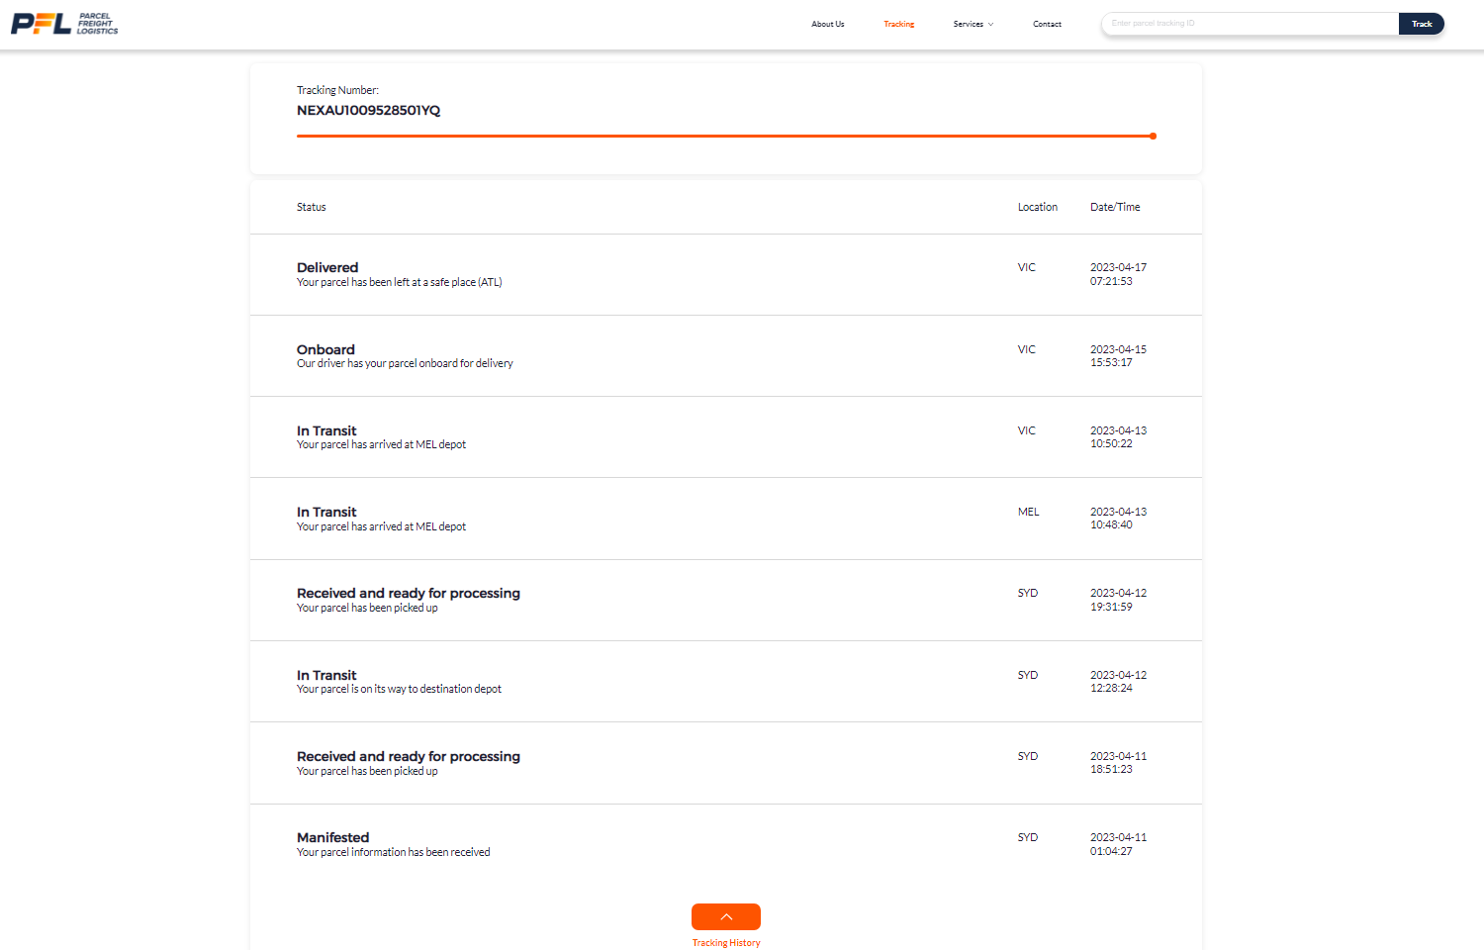Select the Tracking nav item
Image resolution: width=1484 pixels, height=950 pixels.
click(x=898, y=24)
